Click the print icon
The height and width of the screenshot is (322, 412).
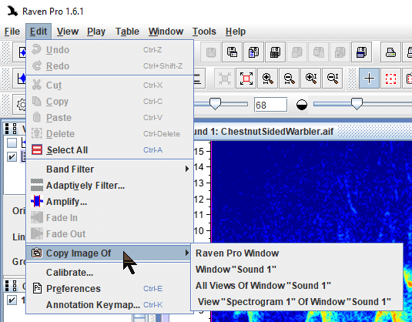click(390, 52)
